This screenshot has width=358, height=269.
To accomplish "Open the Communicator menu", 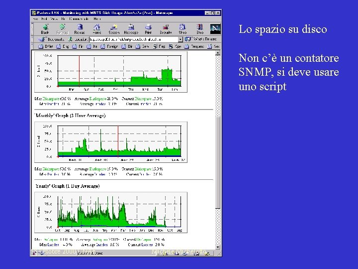I will click(79, 19).
